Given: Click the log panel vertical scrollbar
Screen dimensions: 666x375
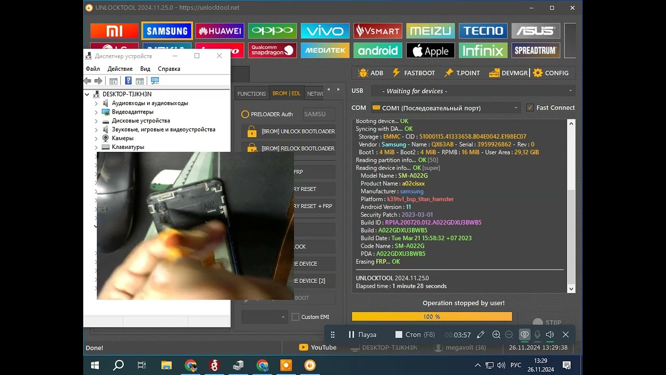Looking at the screenshot, I should tap(571, 206).
